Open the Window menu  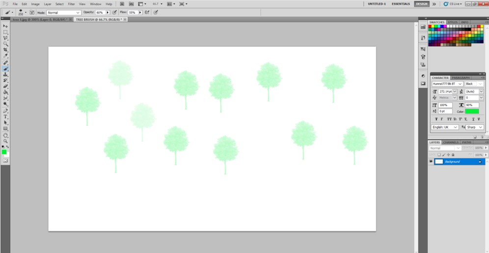pyautogui.click(x=95, y=4)
